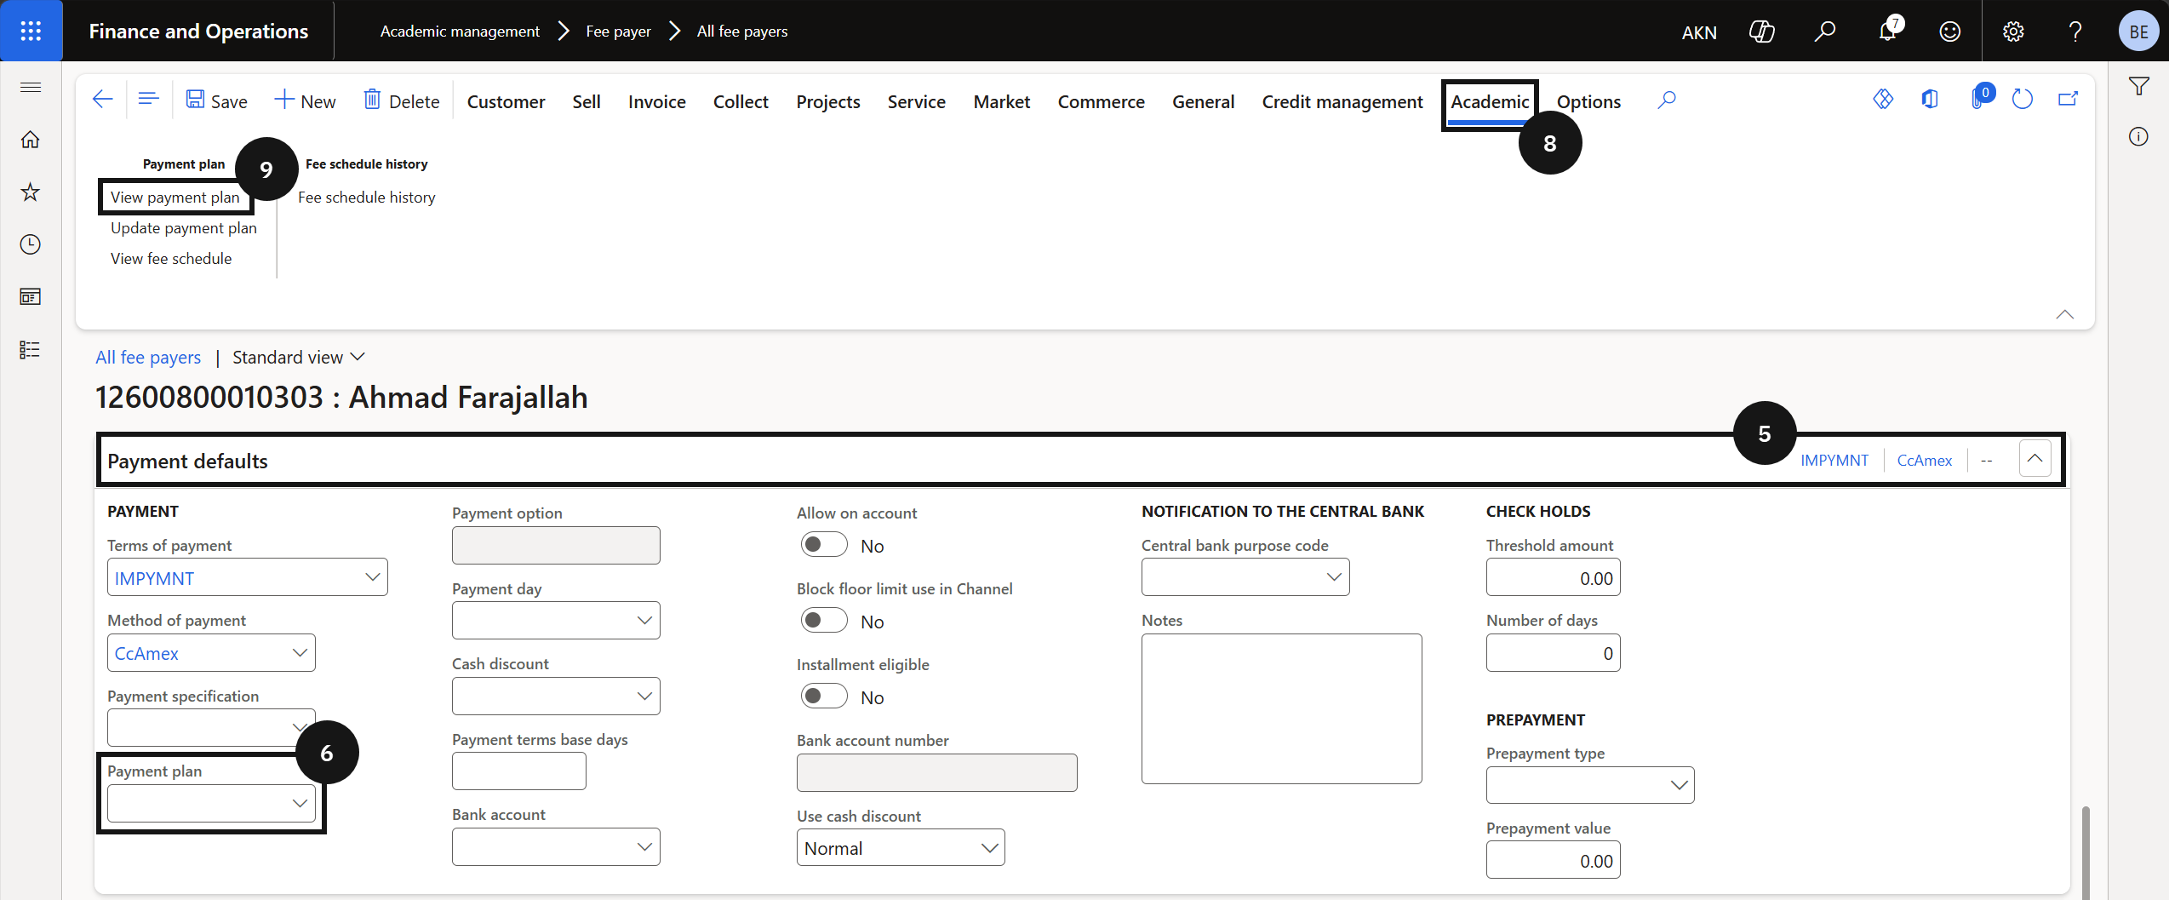Click View payment plan

point(175,198)
